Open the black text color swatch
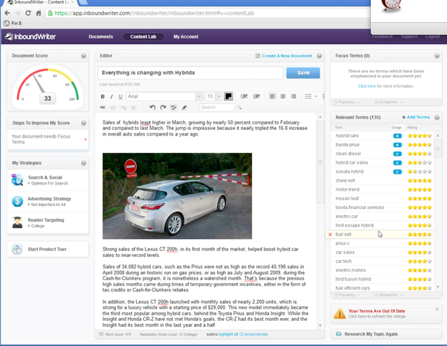The width and height of the screenshot is (447, 346). pyautogui.click(x=228, y=96)
